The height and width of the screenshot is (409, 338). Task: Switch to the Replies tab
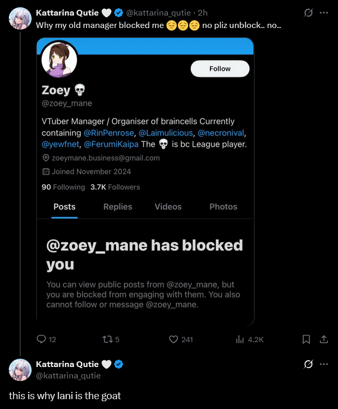(x=118, y=206)
